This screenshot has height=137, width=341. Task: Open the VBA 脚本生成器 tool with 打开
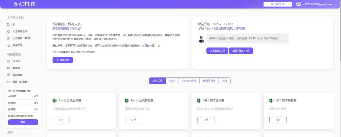206,120
